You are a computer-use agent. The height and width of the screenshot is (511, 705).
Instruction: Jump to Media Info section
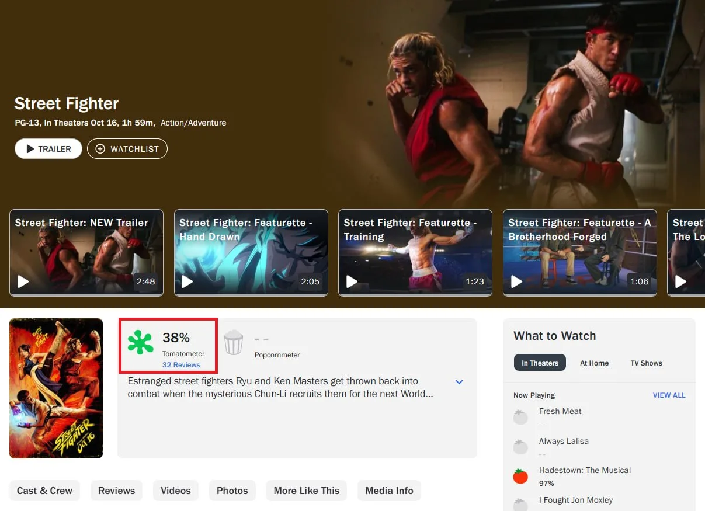389,491
